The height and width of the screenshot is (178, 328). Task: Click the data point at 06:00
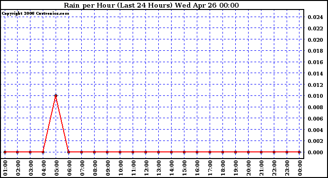tap(68, 152)
